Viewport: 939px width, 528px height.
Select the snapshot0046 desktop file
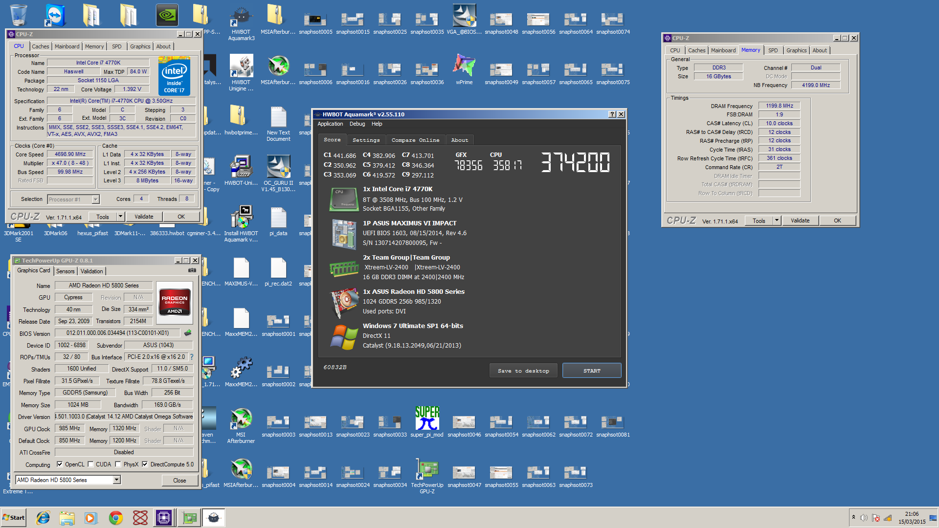pos(464,425)
